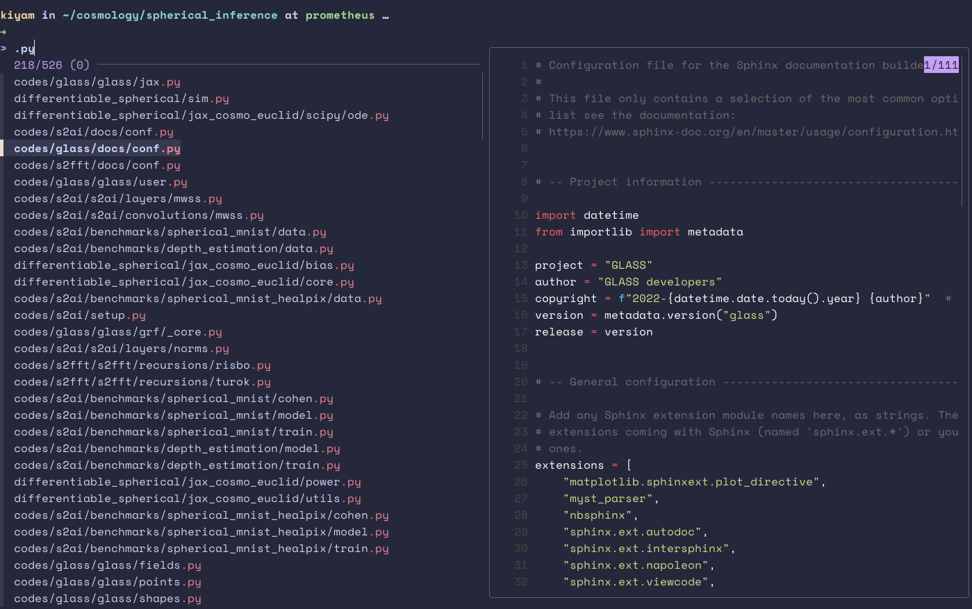Select codes/glass/glass/fields.py result

click(108, 565)
